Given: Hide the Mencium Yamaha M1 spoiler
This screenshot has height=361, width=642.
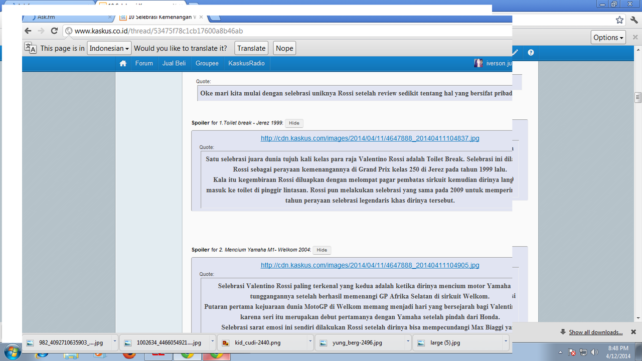Looking at the screenshot, I should pos(322,250).
